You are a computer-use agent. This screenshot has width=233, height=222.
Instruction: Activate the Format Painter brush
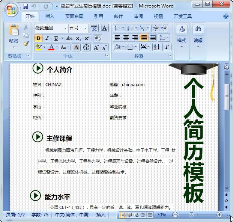[26, 44]
